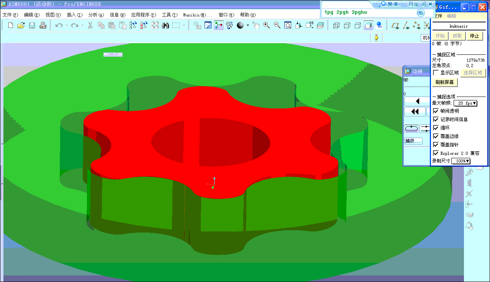The image size is (490, 282).
Task: Switch to Hidden Line display icon
Action: pyautogui.click(x=347, y=25)
